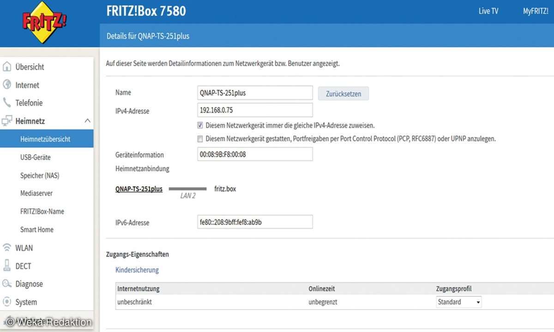Click the Zugangsprofil column header

(454, 289)
